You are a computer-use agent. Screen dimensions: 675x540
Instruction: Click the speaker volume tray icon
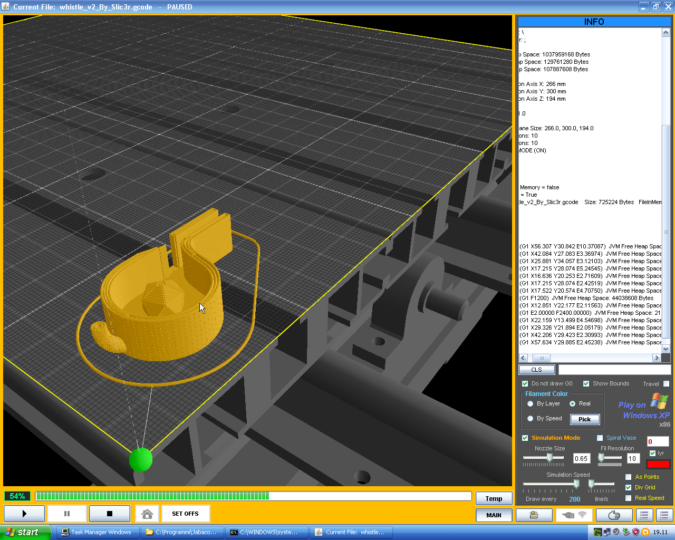[x=616, y=532]
